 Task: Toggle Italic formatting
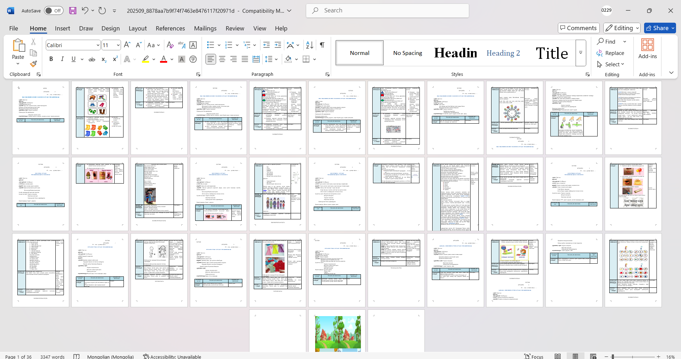[x=62, y=59]
